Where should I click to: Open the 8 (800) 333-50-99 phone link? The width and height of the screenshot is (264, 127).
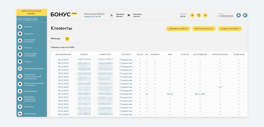click(x=92, y=16)
